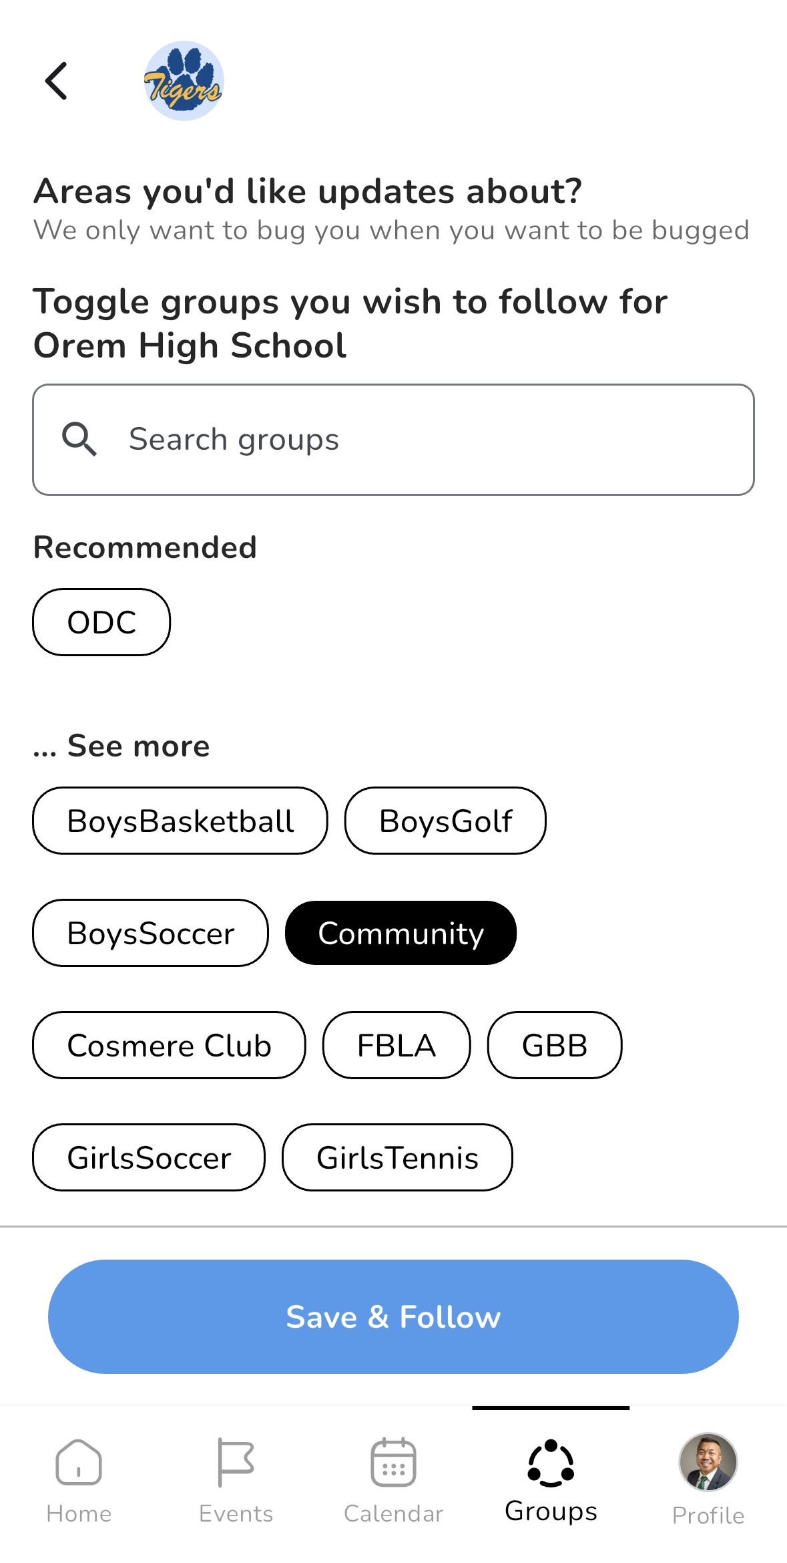Toggle the BoysSoccer group chip
This screenshot has height=1563, width=787.
[151, 933]
